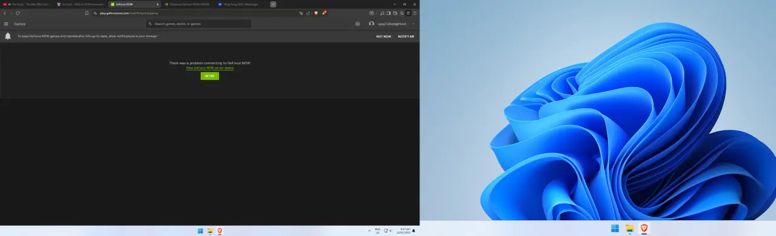The image size is (776, 236).
Task: Open File Explorer in left taskbar
Action: click(210, 231)
